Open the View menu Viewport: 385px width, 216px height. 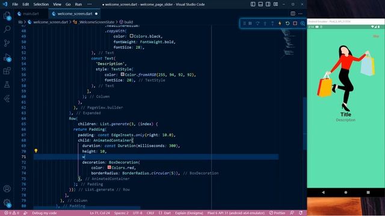click(57, 4)
